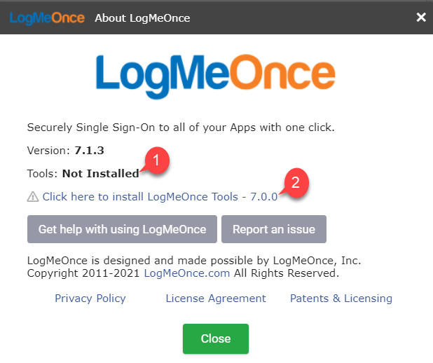Image resolution: width=433 pixels, height=363 pixels.
Task: Click the red annotation badge number 2
Action: [296, 183]
